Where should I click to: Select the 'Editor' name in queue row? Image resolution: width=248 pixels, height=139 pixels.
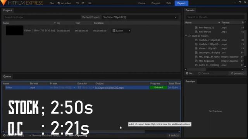(9, 88)
